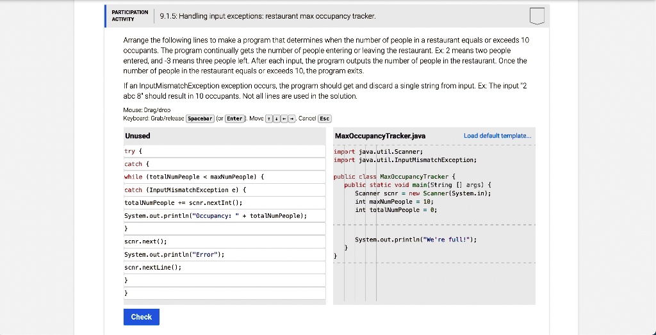Click the Load default template link

click(x=497, y=136)
